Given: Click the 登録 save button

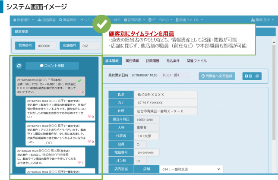Looking at the screenshot, I should point(252,76).
